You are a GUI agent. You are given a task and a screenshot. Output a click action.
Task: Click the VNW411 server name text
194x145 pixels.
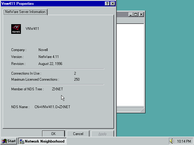32,29
